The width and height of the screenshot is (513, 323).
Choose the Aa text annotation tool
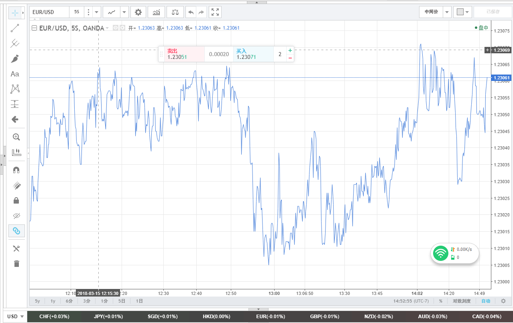(x=15, y=74)
